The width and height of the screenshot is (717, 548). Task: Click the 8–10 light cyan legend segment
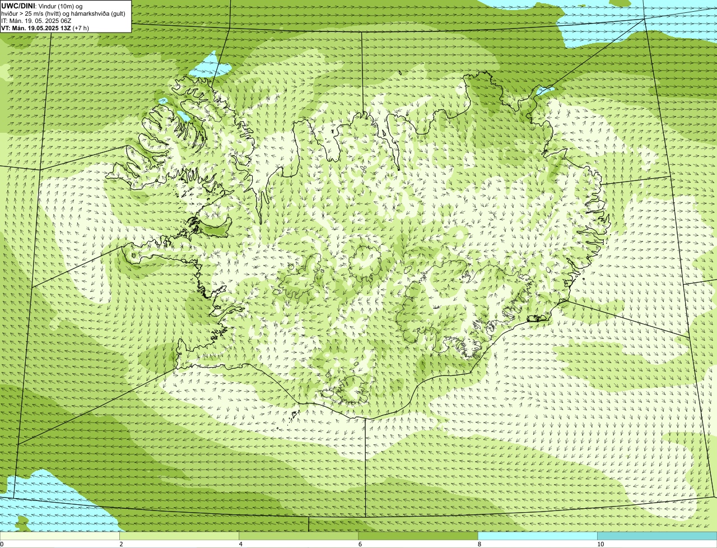pos(538,536)
